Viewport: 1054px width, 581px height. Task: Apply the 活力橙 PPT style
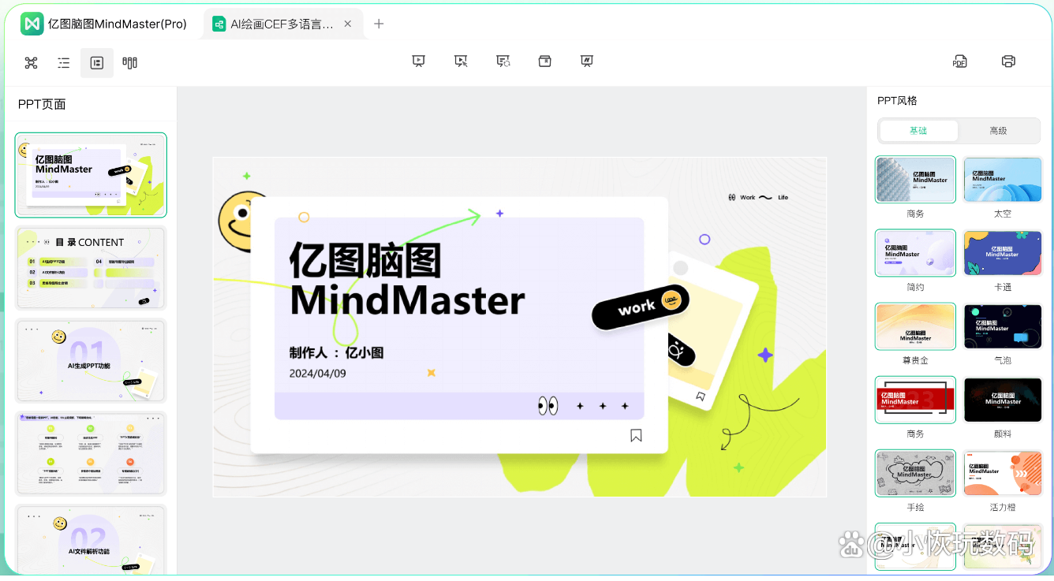(x=1003, y=473)
